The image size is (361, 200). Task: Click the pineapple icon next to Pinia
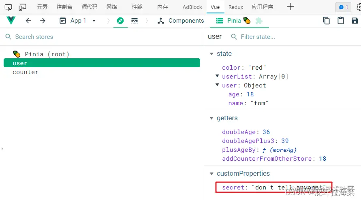coord(247,21)
